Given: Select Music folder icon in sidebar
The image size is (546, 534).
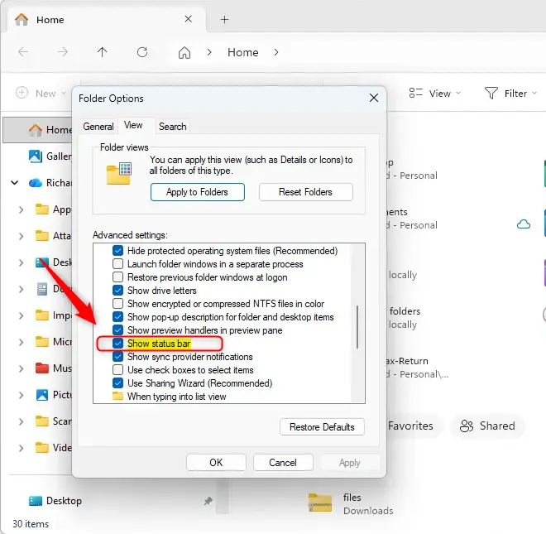Looking at the screenshot, I should click(42, 368).
